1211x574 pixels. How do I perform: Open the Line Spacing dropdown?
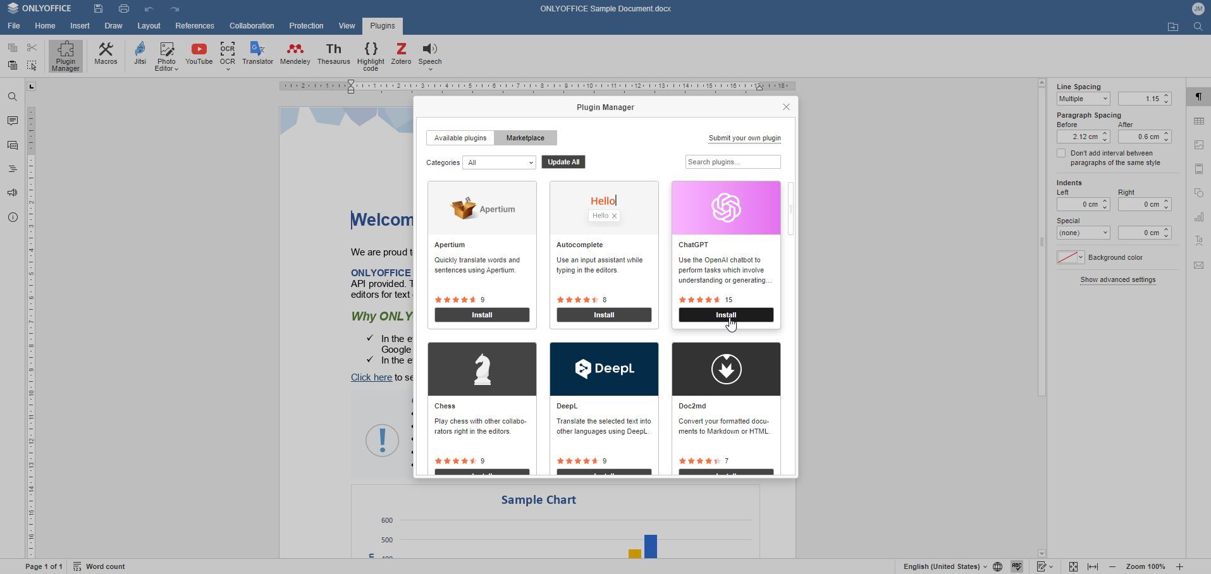tap(1082, 99)
